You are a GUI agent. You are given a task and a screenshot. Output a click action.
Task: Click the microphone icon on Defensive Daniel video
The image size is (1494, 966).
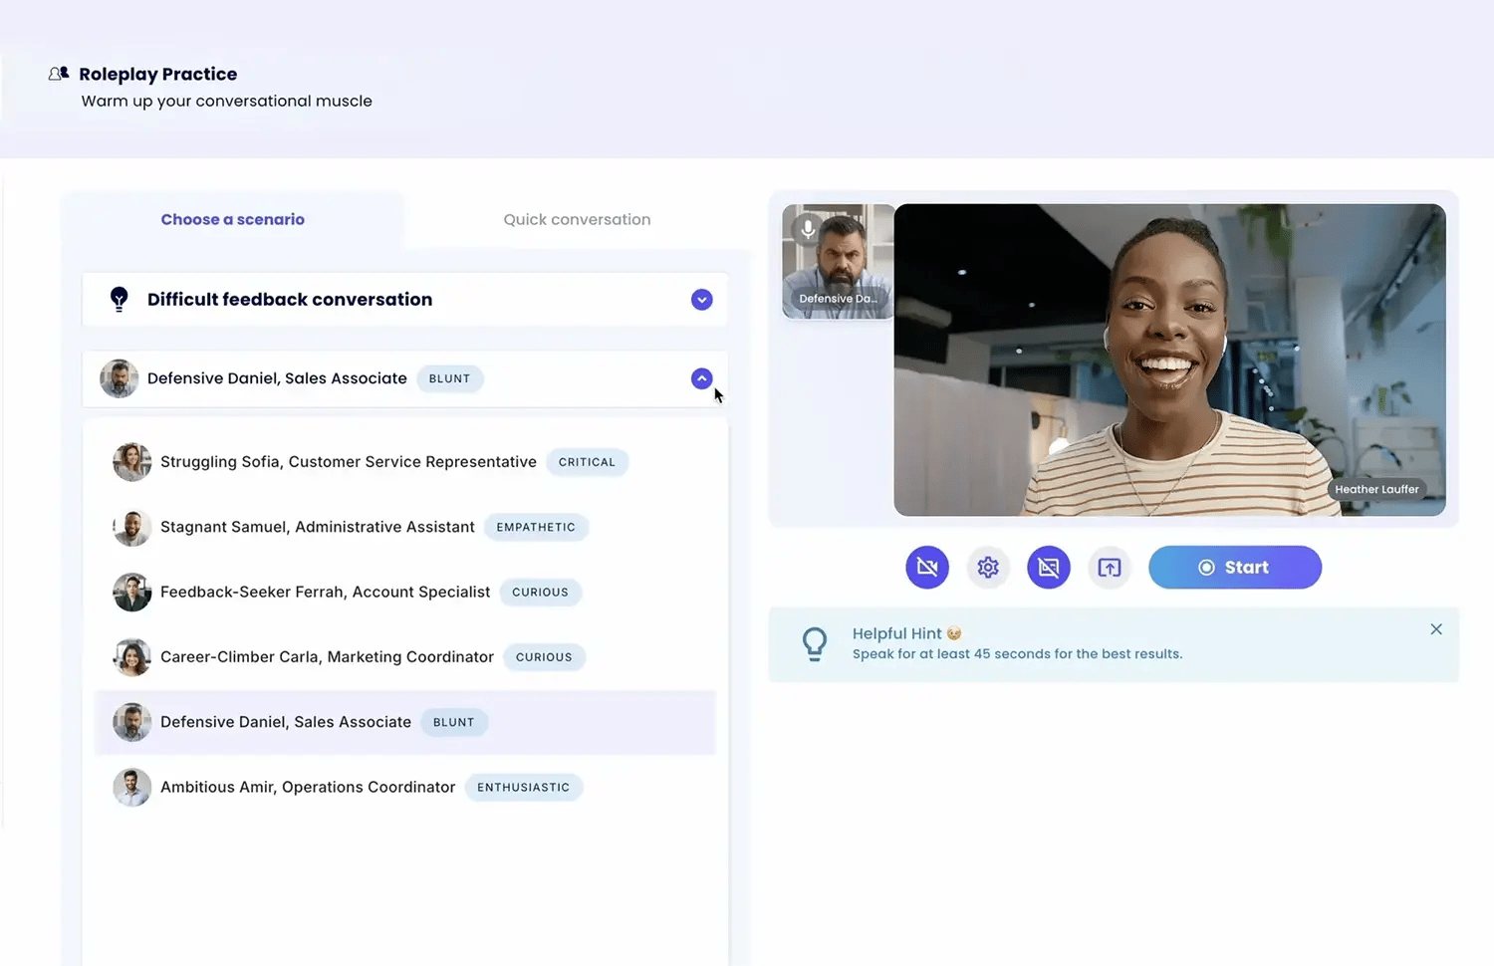pos(808,229)
